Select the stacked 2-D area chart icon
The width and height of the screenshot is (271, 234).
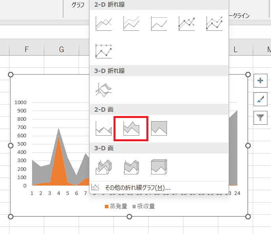click(131, 129)
